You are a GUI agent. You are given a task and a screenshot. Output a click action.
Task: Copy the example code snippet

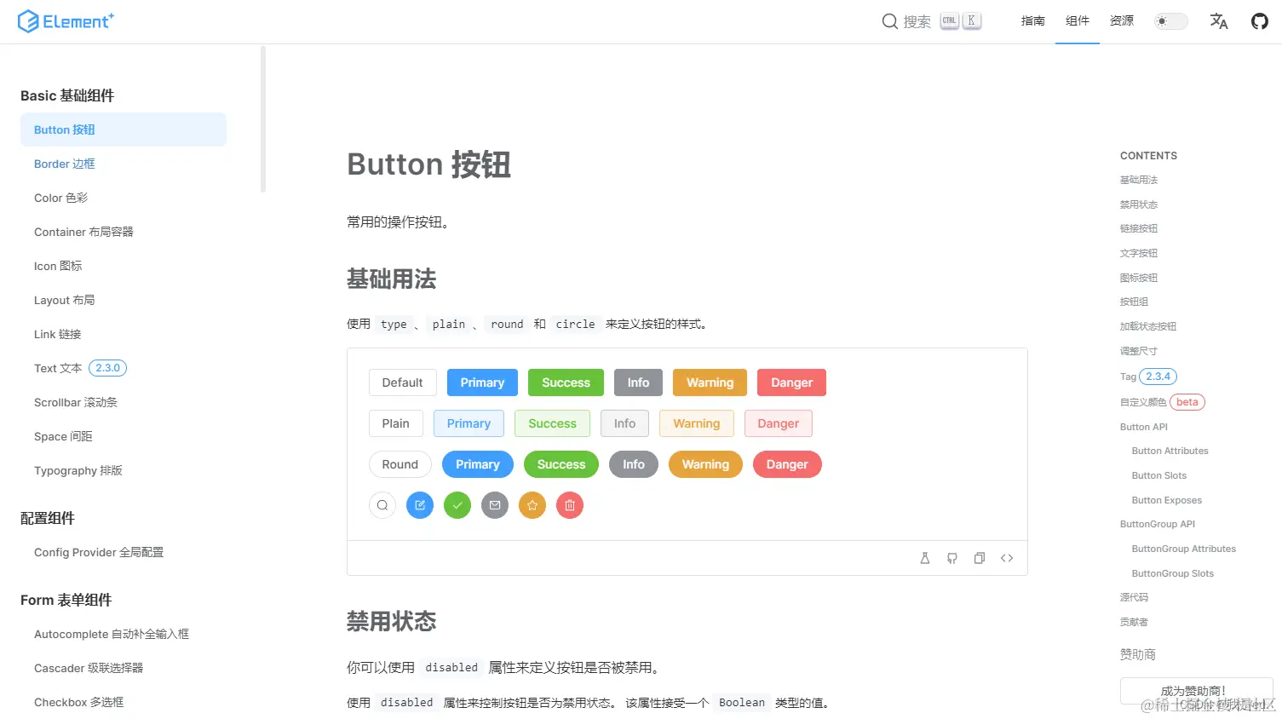point(979,558)
